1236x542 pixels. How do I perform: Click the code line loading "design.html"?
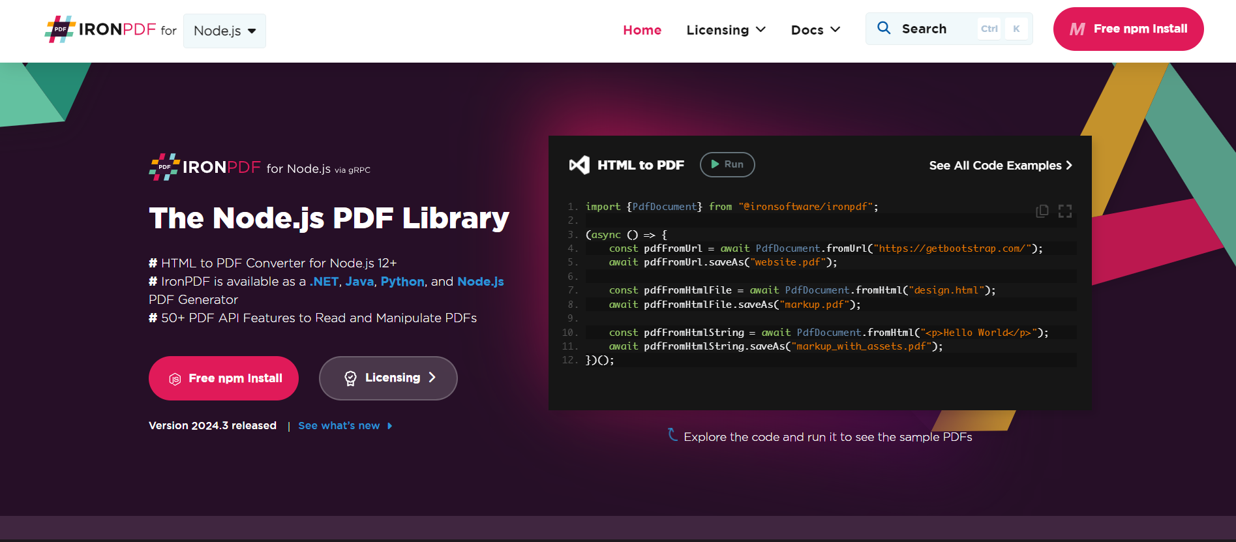802,290
